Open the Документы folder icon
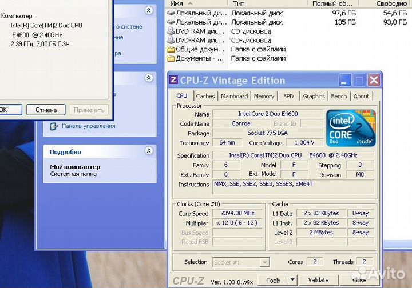 (x=171, y=58)
